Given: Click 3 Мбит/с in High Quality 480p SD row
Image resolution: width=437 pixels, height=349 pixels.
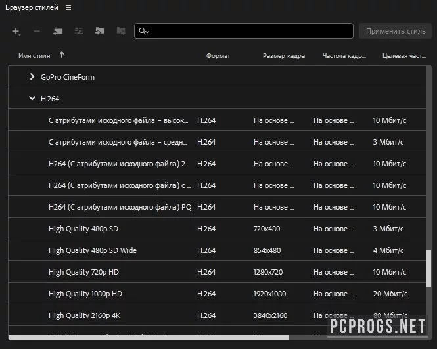Looking at the screenshot, I should (388, 229).
